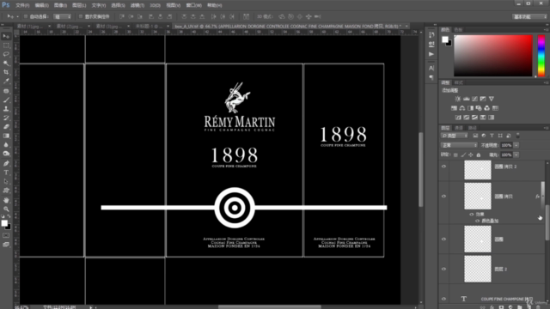Select the Gradient tool
550x309 pixels.
pyautogui.click(x=6, y=136)
